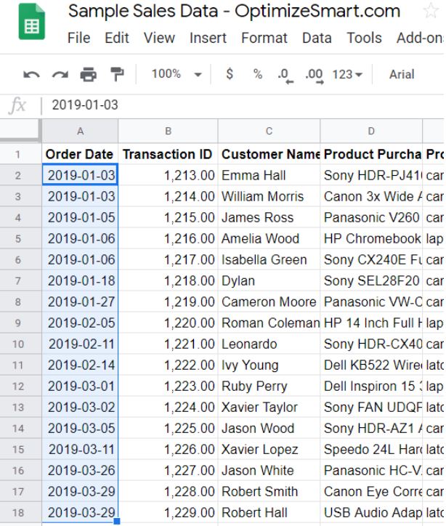Select row 9 header number
Image resolution: width=446 pixels, height=526 pixels.
pos(21,323)
